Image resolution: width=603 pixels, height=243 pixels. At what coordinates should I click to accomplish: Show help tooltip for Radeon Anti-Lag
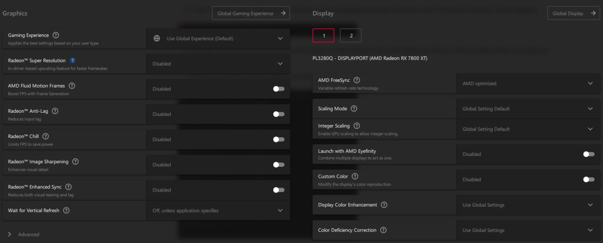[x=55, y=111]
